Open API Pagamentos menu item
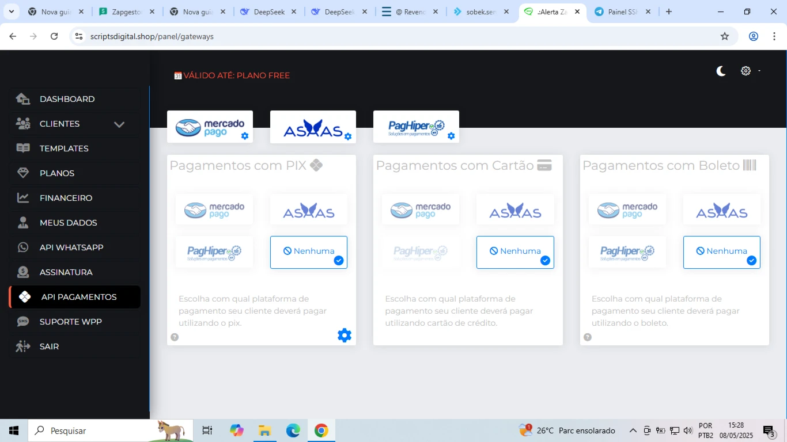 75,297
